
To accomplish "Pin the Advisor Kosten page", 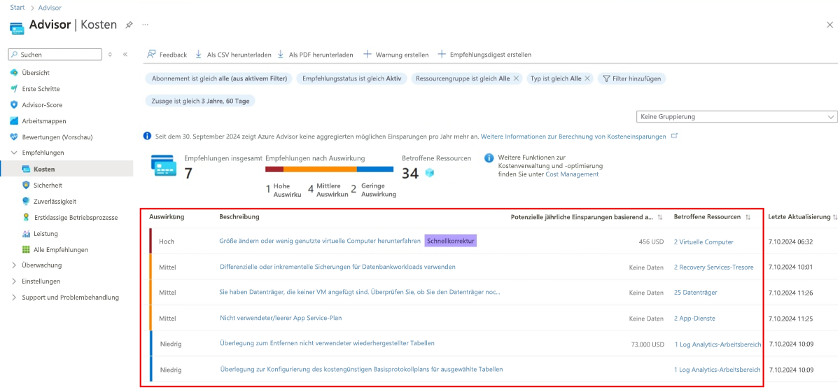I will tap(129, 25).
